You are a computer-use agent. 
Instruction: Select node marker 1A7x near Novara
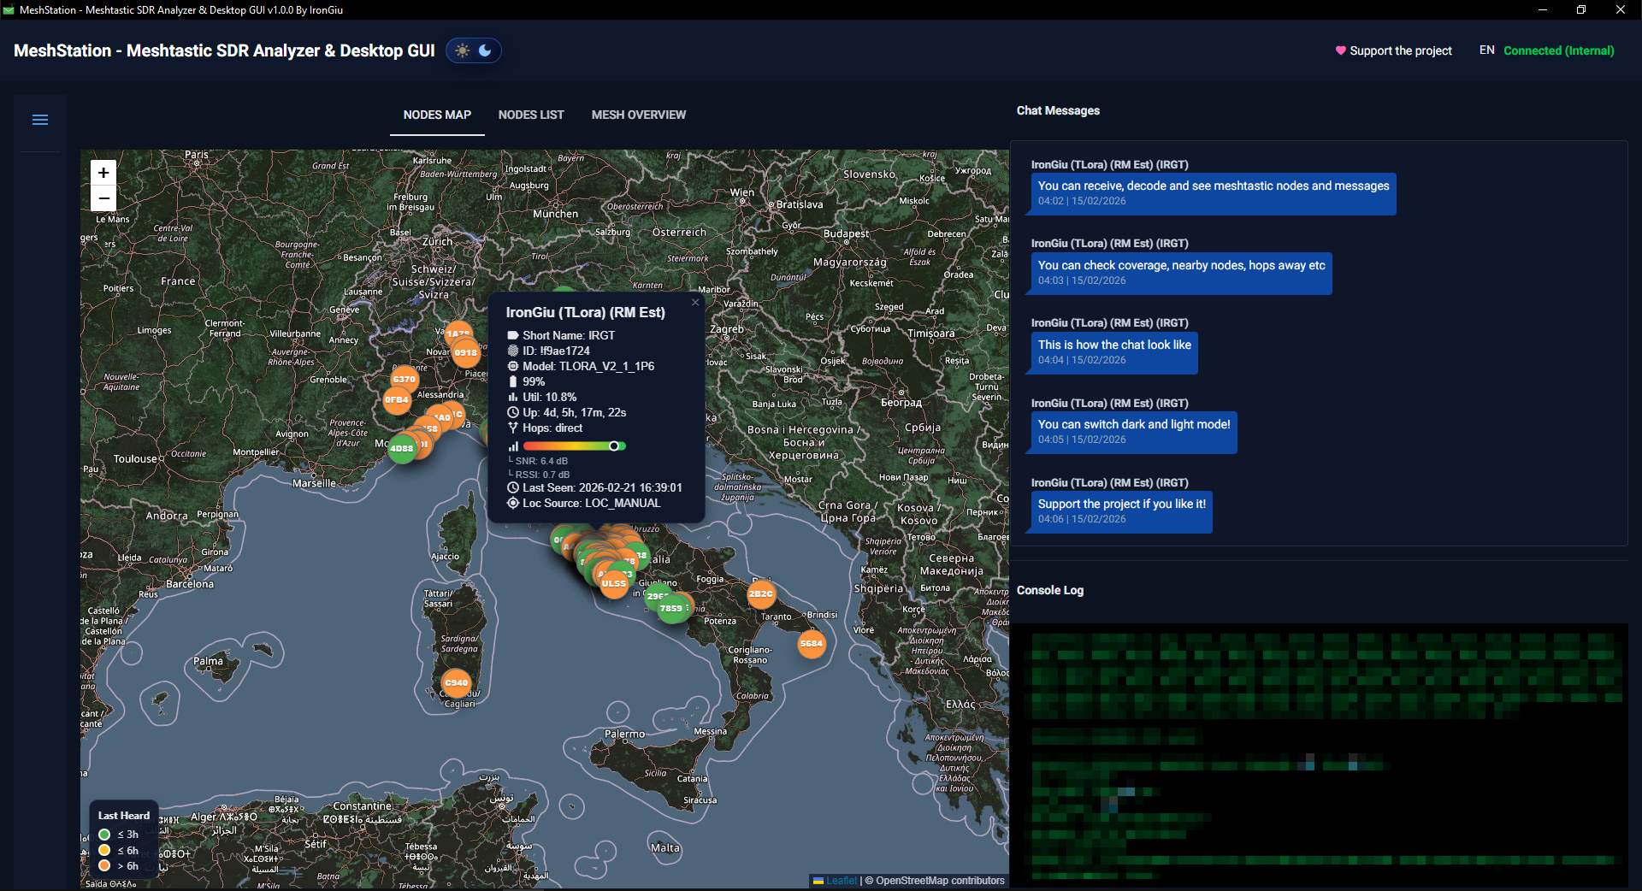click(x=458, y=332)
